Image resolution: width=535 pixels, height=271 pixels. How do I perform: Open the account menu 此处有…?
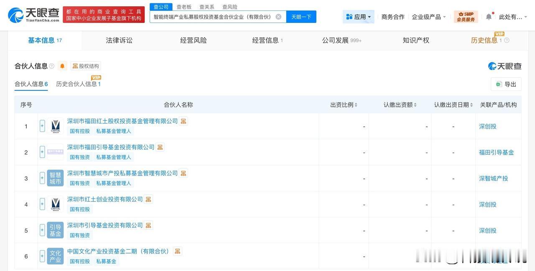[513, 17]
